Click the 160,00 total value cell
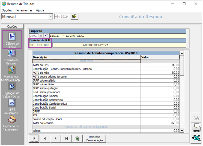Viewport: 203px width, 146px height. point(160,123)
